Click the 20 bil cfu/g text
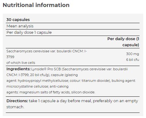 pyautogui.click(x=40, y=75)
